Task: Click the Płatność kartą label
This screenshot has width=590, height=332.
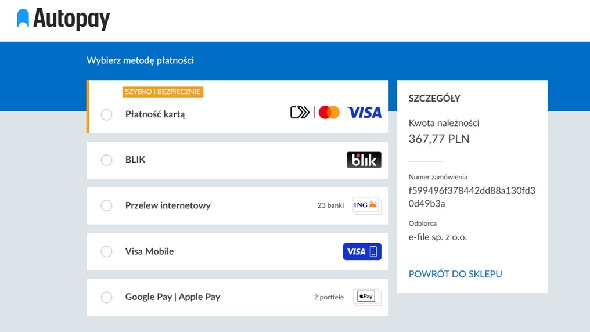Action: [155, 114]
